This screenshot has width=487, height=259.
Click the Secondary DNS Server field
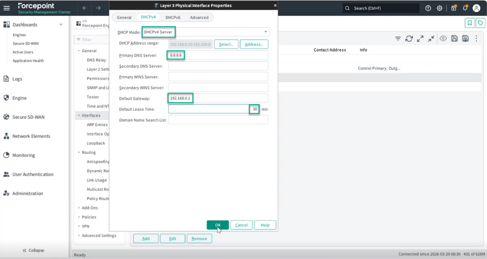coord(218,66)
